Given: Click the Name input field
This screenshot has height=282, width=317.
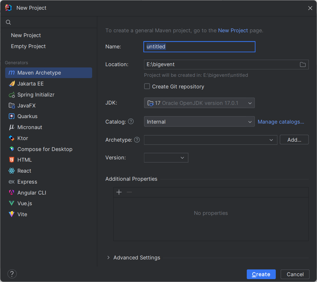Looking at the screenshot, I should [x=199, y=47].
